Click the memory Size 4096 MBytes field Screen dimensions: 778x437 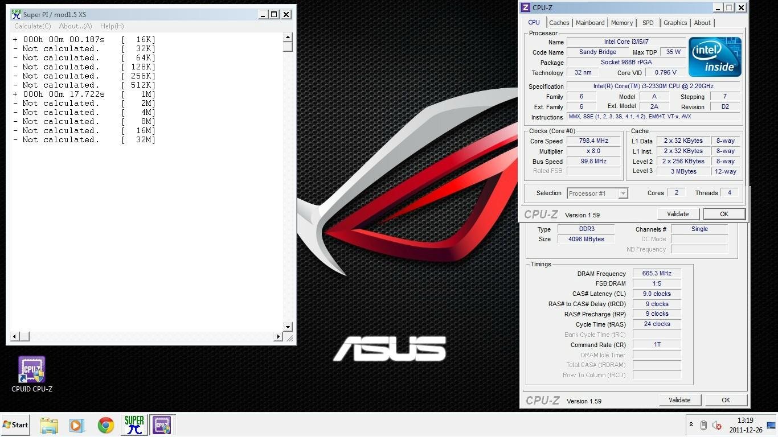click(x=586, y=240)
